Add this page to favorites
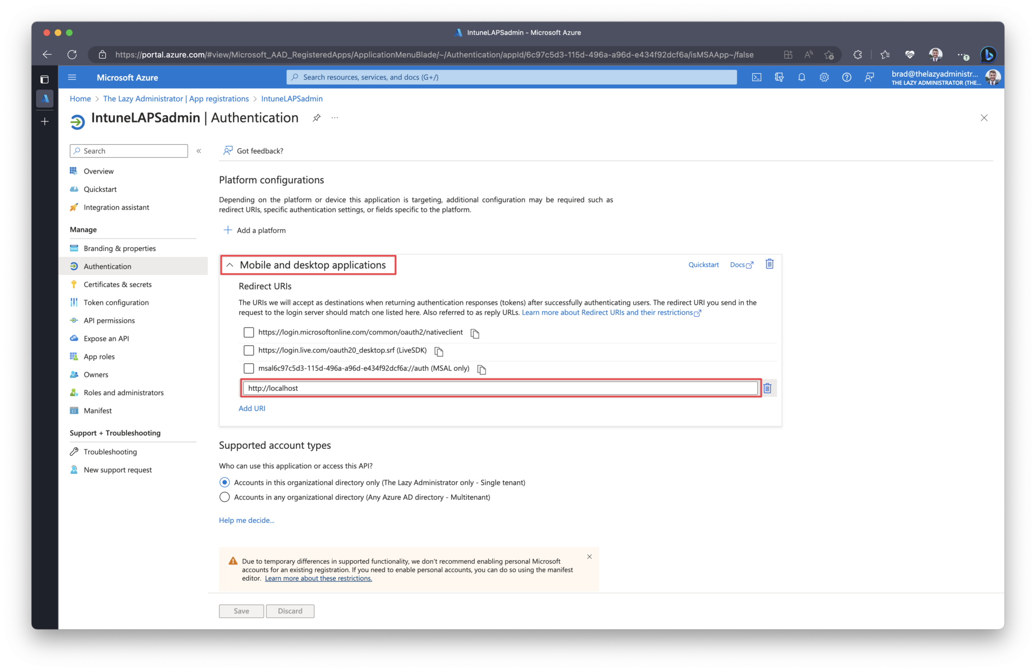The height and width of the screenshot is (671, 1036). pyautogui.click(x=829, y=55)
